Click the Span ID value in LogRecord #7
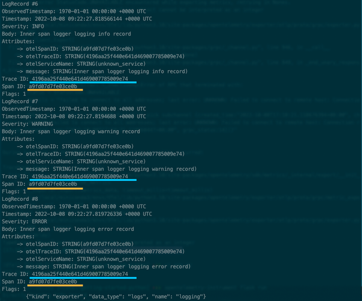The width and height of the screenshot is (362, 301). point(53,184)
